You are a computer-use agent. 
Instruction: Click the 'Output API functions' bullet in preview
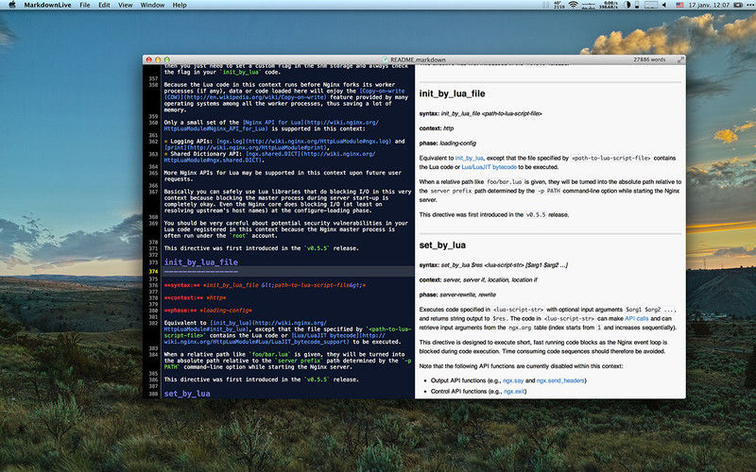(x=508, y=380)
